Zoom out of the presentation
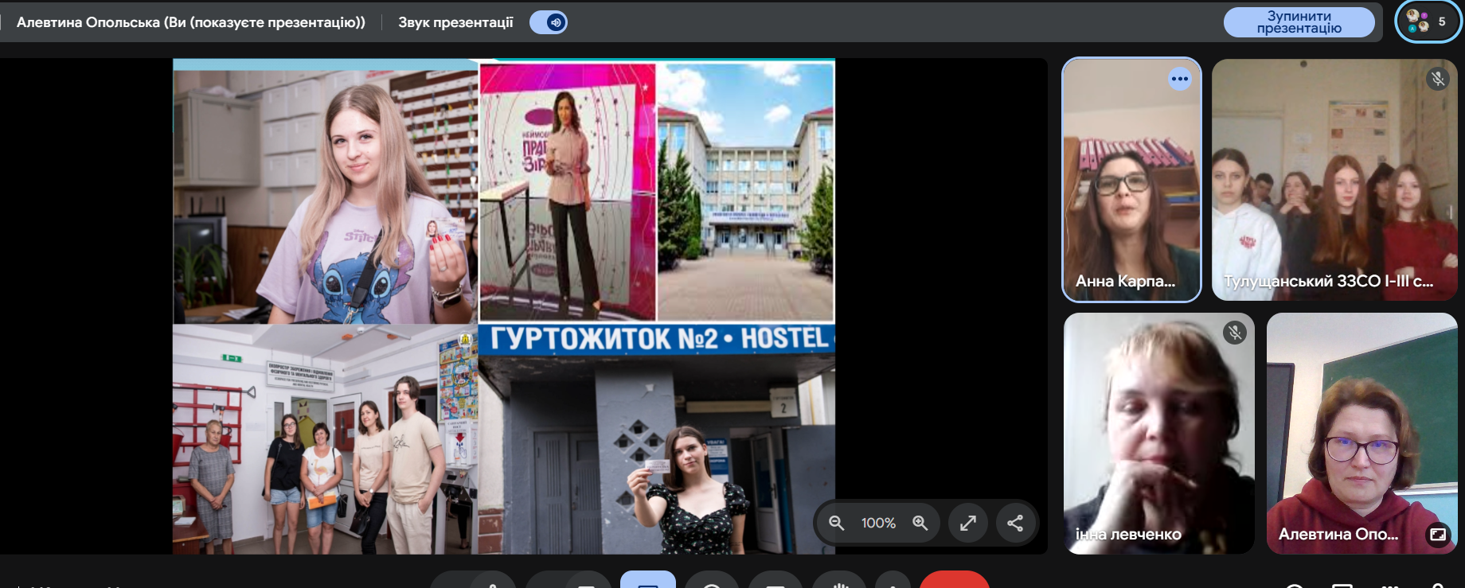 coord(836,523)
